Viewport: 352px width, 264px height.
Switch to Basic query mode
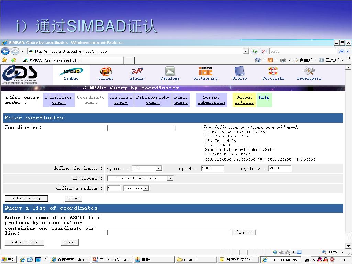[x=181, y=100]
